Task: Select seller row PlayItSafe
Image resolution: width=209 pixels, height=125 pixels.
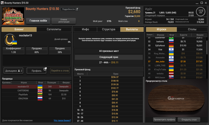Action: tap(36, 94)
